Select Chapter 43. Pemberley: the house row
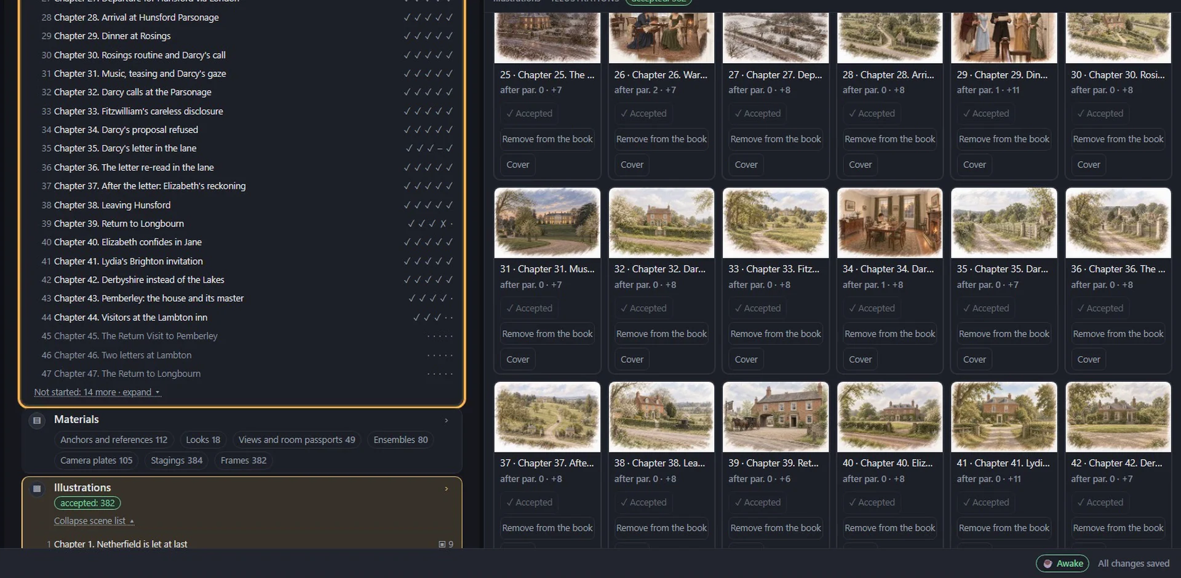Viewport: 1181px width, 578px height. 246,298
